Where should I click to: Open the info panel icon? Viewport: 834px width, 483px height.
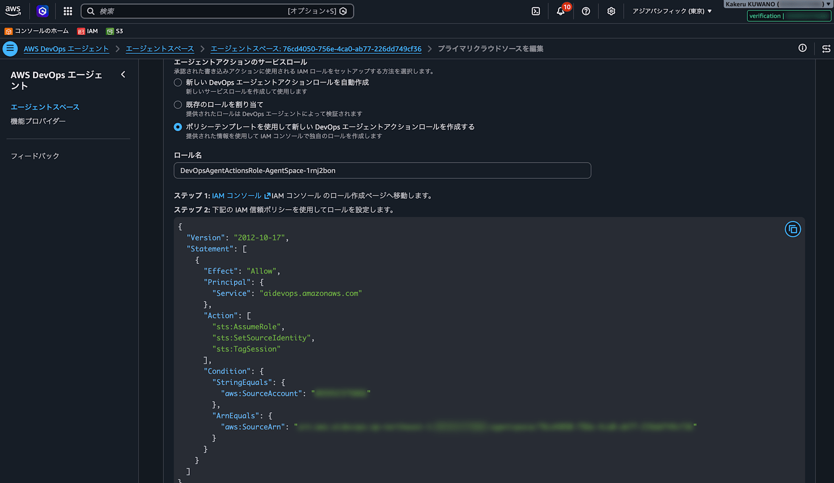coord(802,48)
